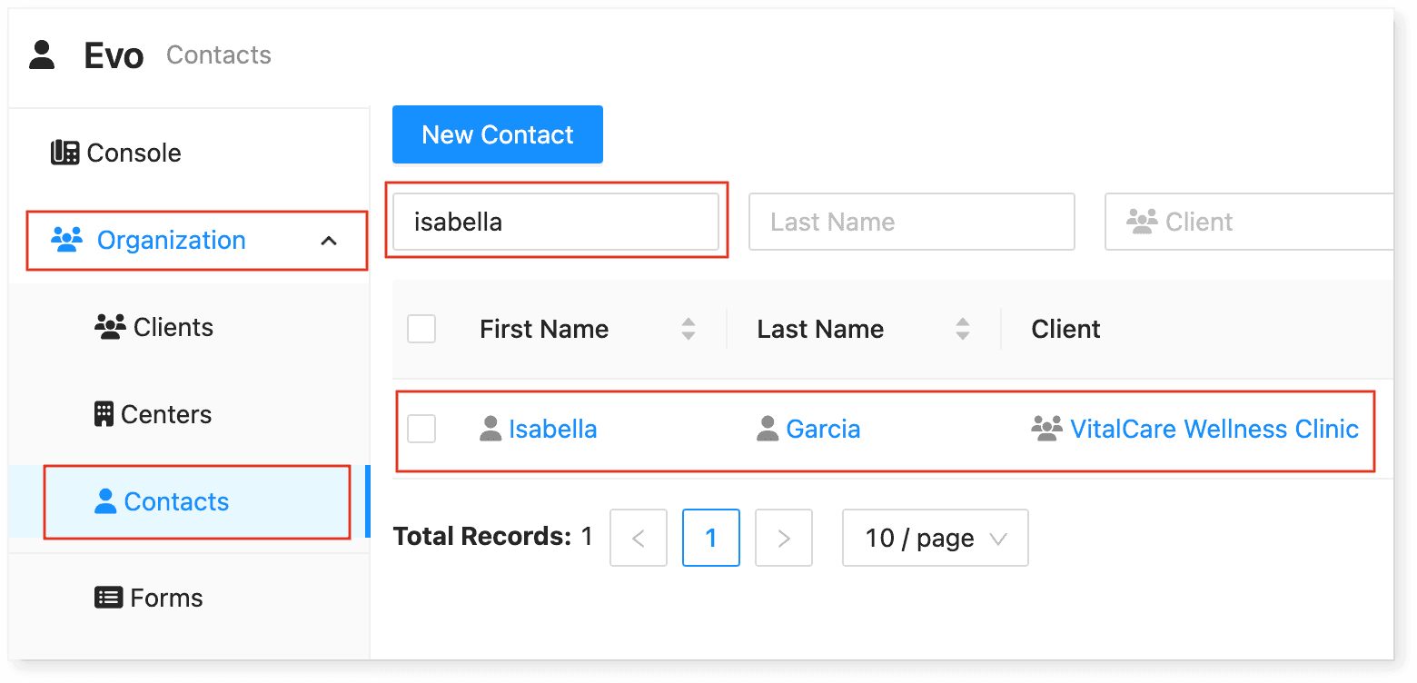Toggle the select-all header checkbox
The image size is (1417, 683).
tap(421, 329)
